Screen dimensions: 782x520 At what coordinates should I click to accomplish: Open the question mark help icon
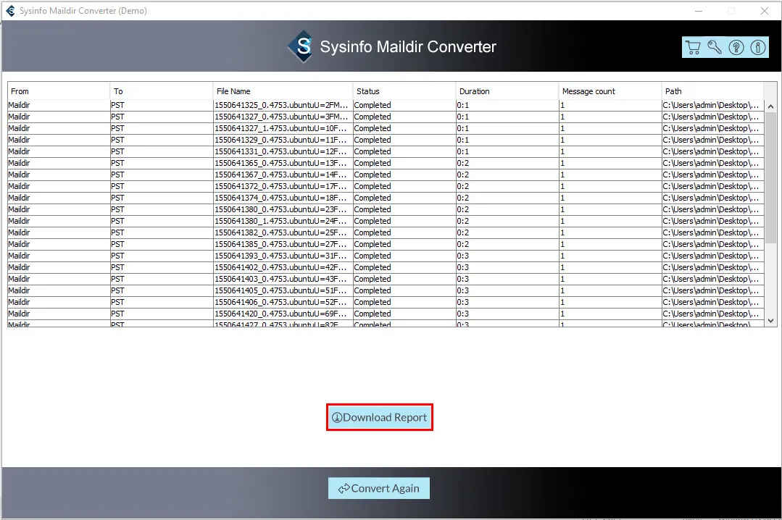click(736, 48)
